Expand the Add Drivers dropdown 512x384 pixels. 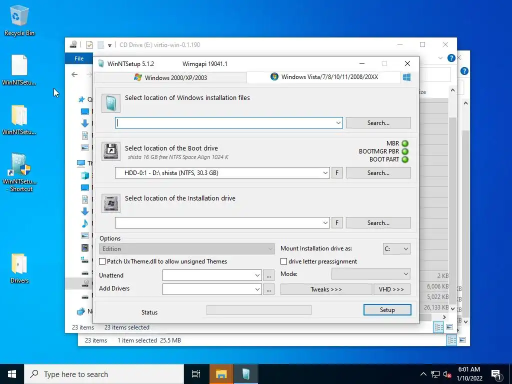coord(257,289)
